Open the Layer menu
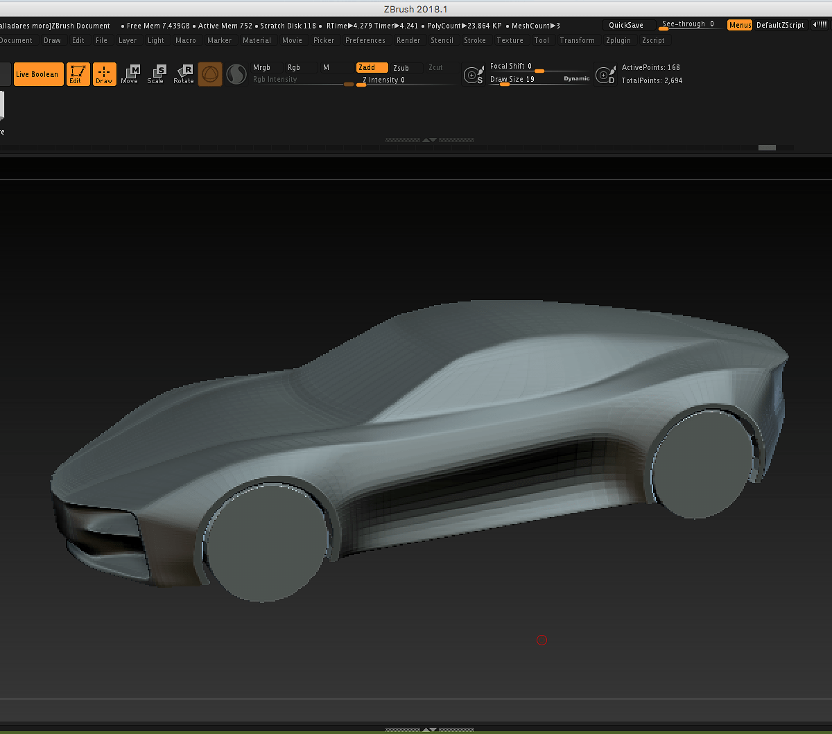The width and height of the screenshot is (832, 734). tap(128, 40)
